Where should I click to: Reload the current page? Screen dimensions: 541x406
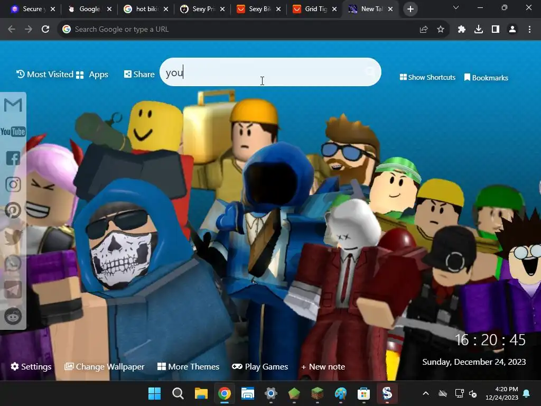45,30
